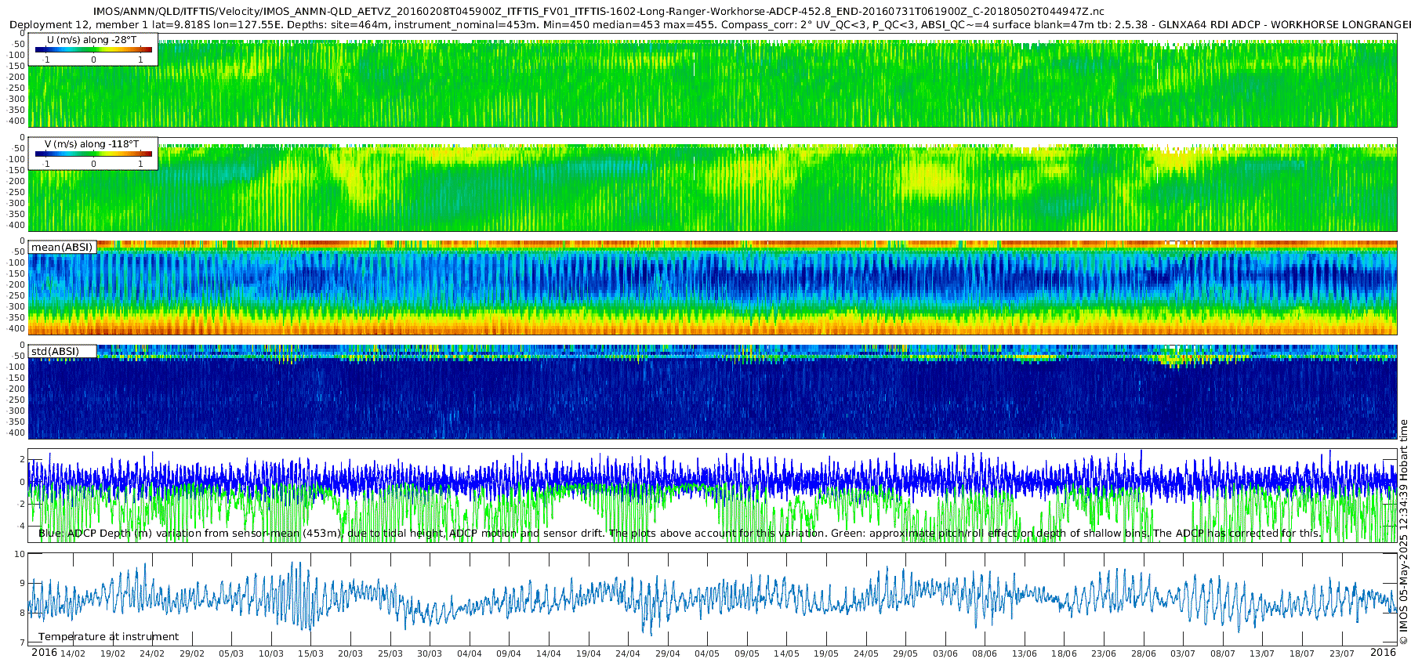Click the Deployment 12 metadata line
The image size is (1411, 666).
[709, 24]
